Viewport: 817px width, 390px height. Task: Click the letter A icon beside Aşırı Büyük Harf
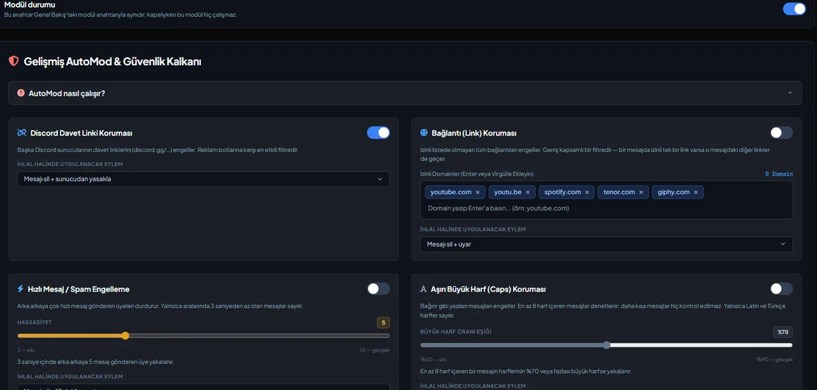pyautogui.click(x=424, y=289)
